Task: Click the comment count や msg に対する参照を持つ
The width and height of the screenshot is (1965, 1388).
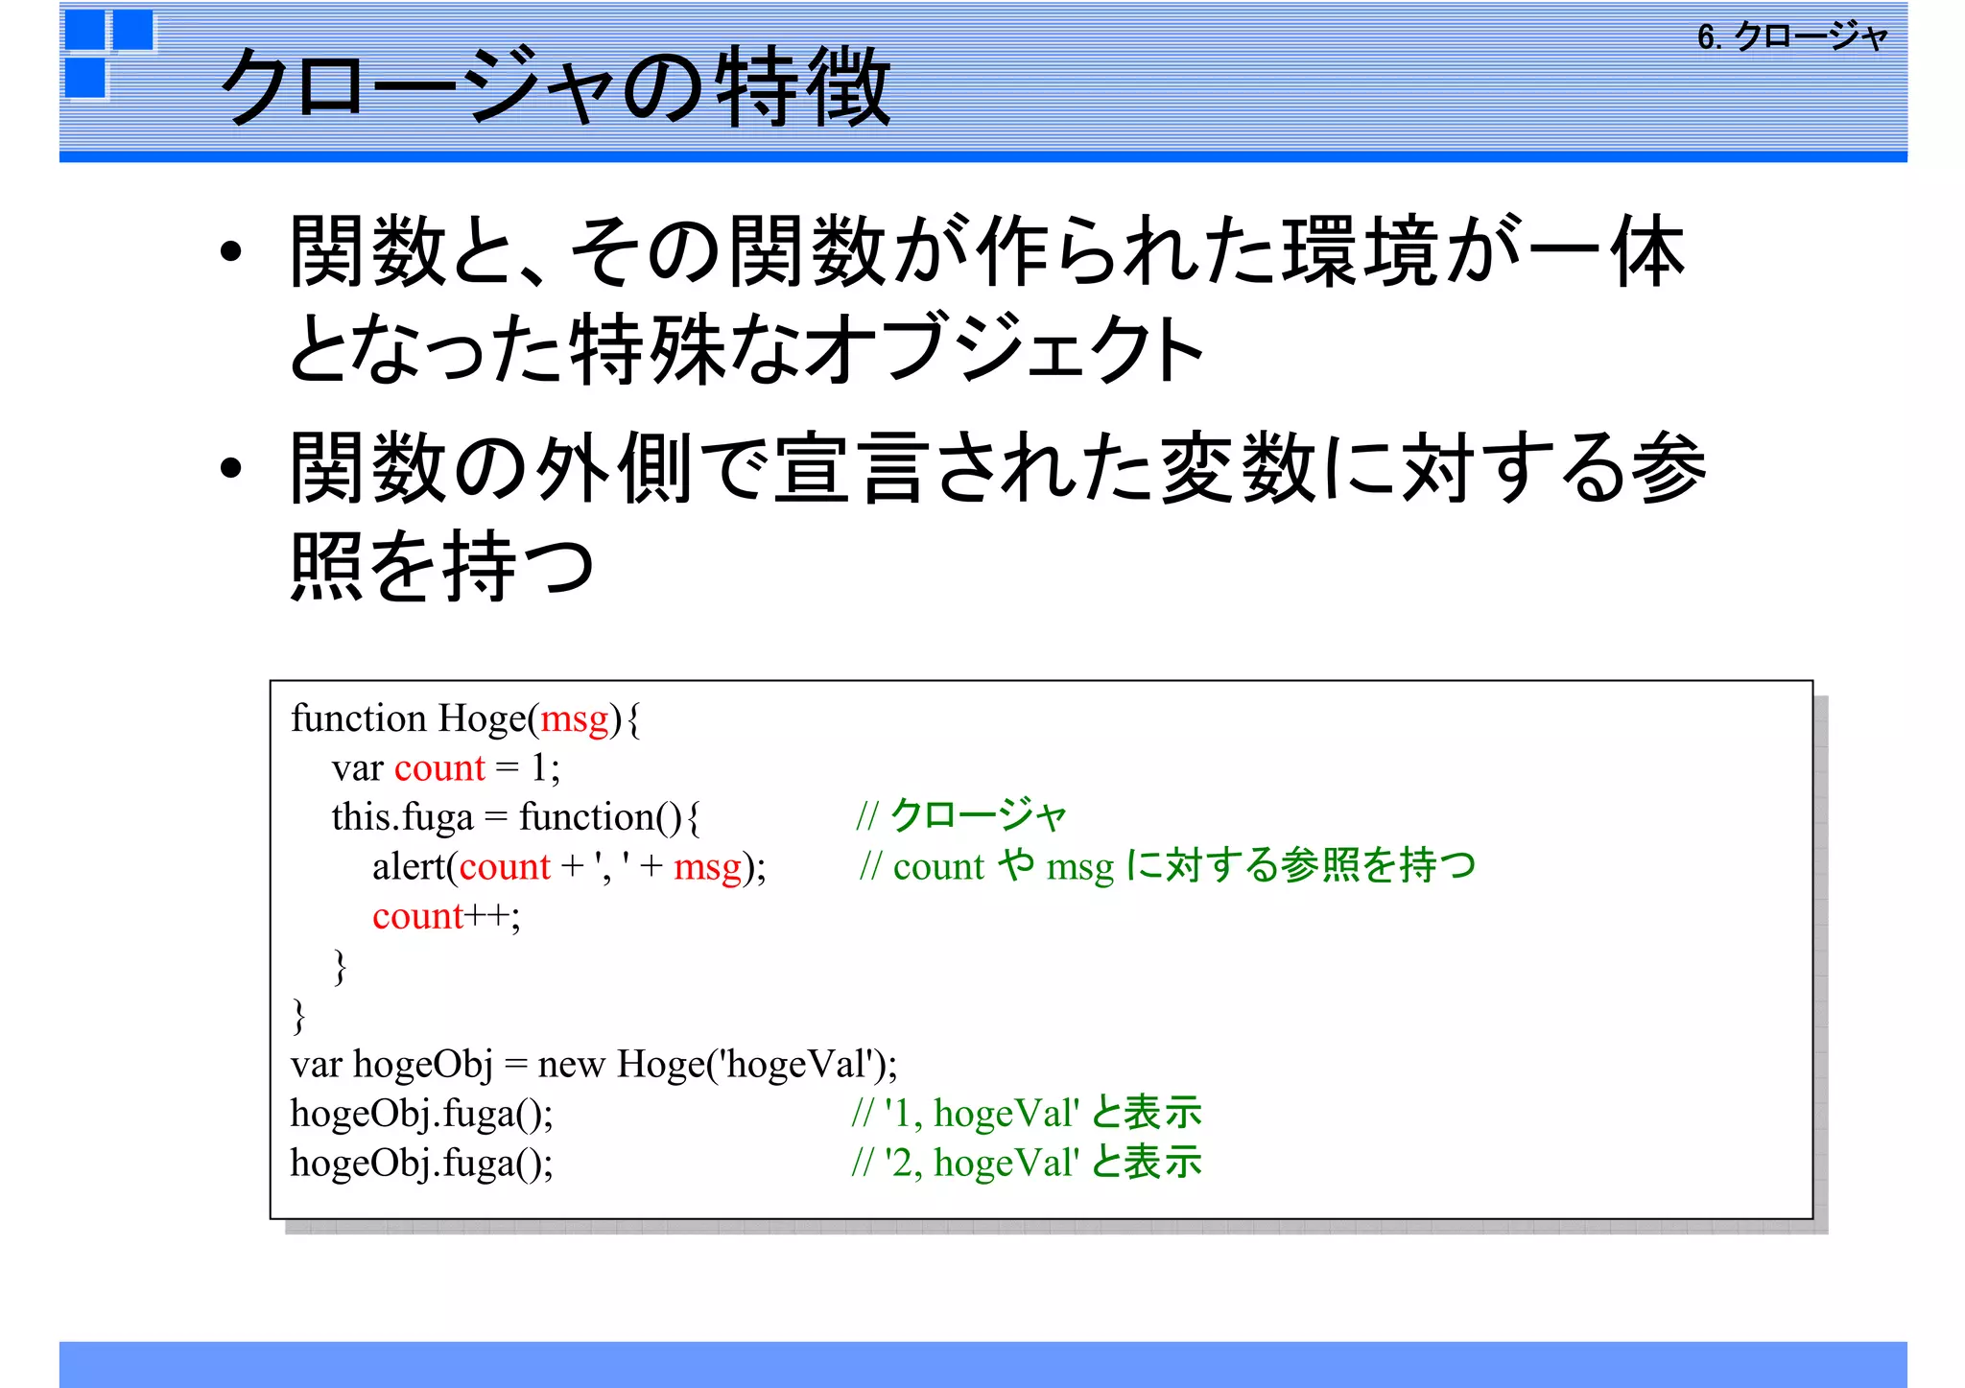Action: (x=1168, y=865)
